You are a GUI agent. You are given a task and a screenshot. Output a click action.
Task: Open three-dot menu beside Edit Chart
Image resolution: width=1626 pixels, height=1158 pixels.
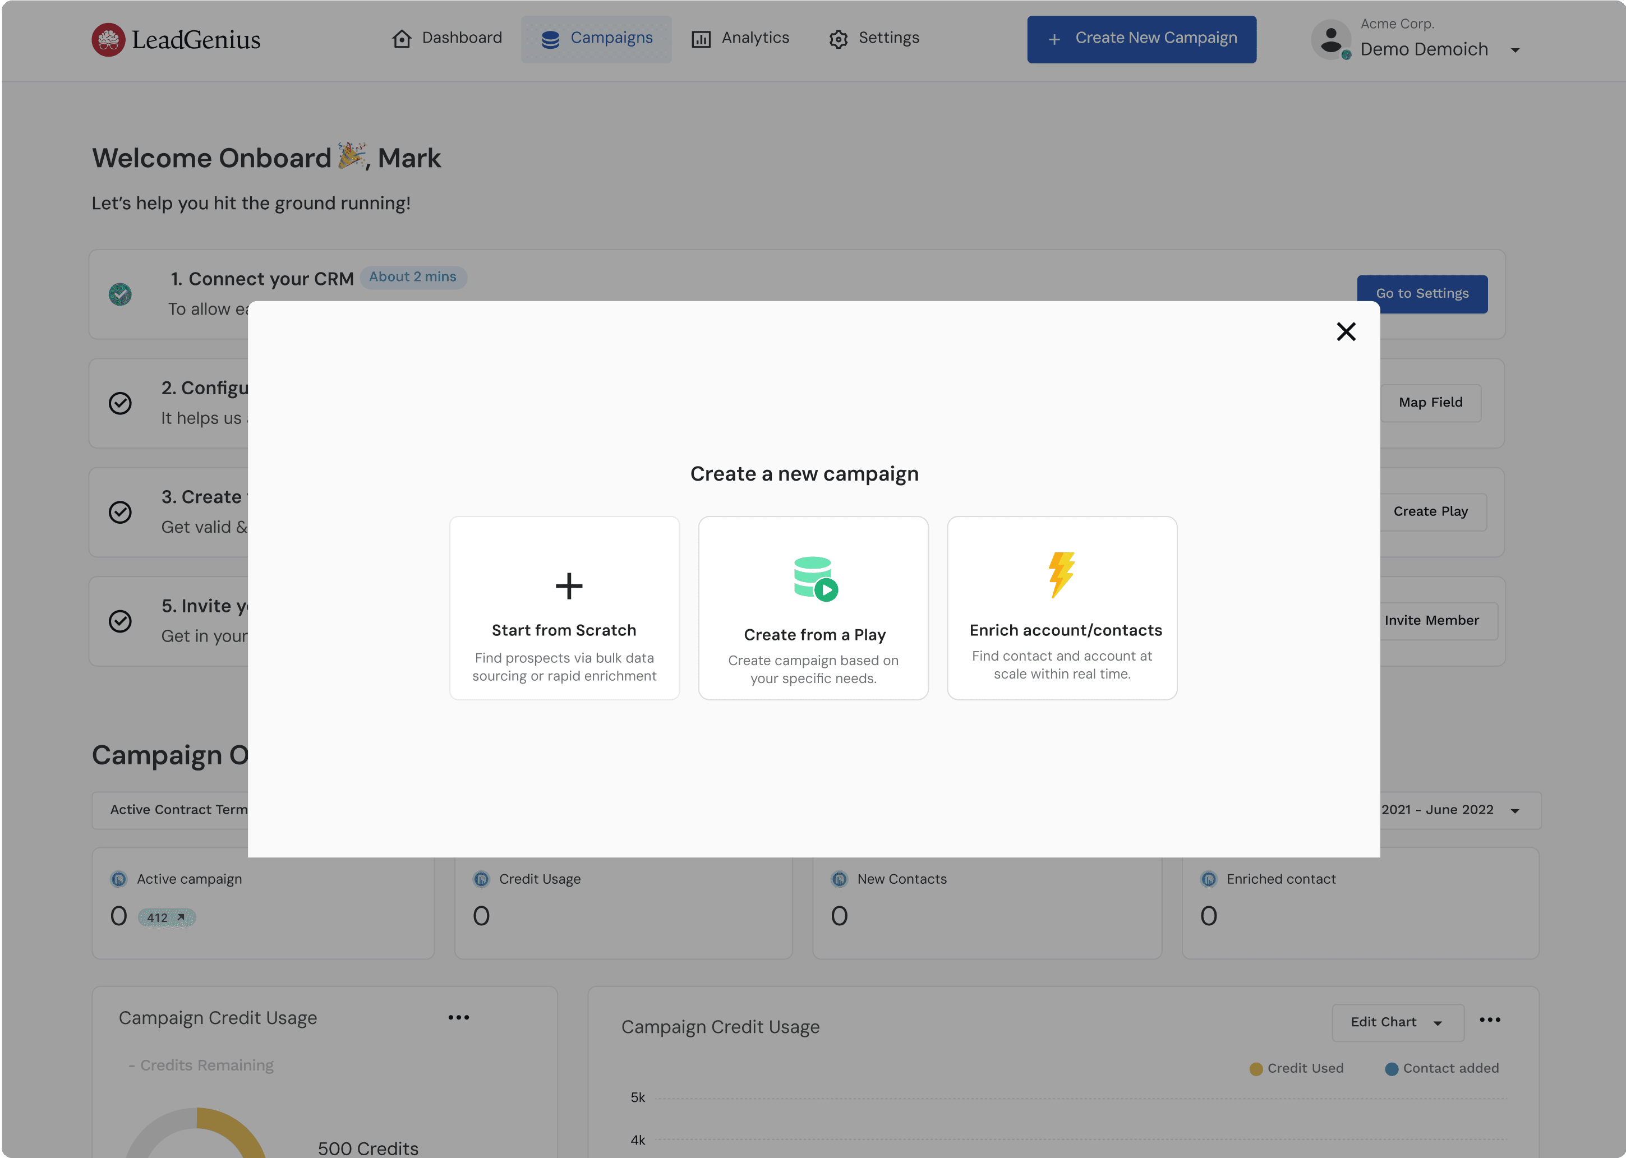1489,1019
